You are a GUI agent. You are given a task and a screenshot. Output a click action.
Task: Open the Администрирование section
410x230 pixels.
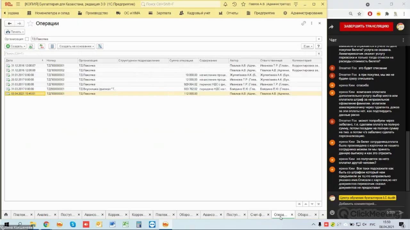tap(303, 13)
